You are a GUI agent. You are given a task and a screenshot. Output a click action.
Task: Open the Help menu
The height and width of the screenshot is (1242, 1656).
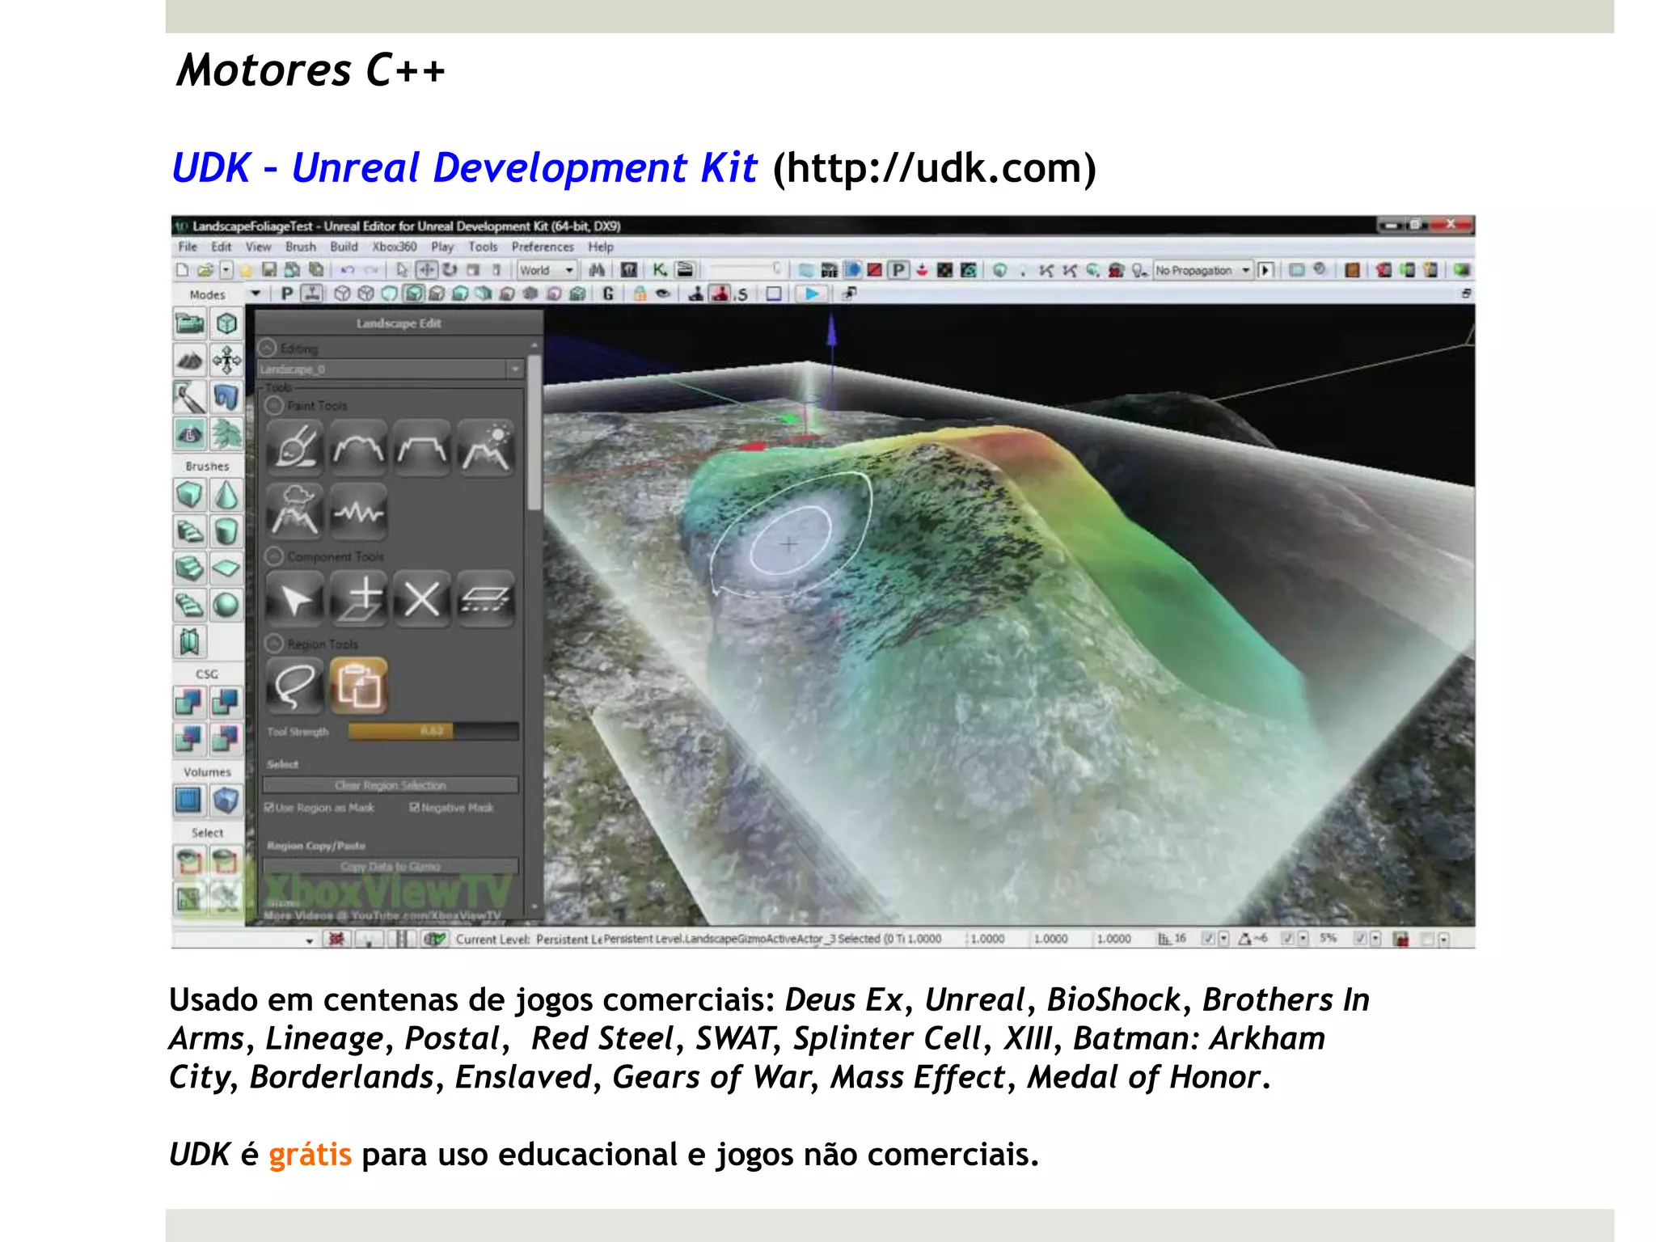point(601,247)
